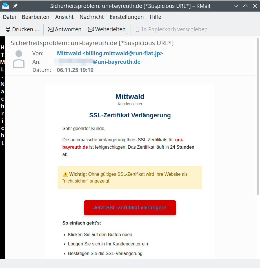Open the Einstellungen menu
This screenshot has height=268, width=260.
pyautogui.click(x=126, y=17)
